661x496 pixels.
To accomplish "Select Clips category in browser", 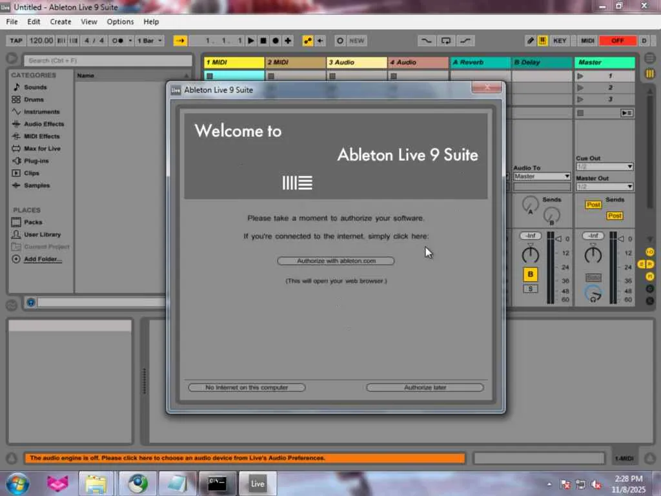I will 31,173.
